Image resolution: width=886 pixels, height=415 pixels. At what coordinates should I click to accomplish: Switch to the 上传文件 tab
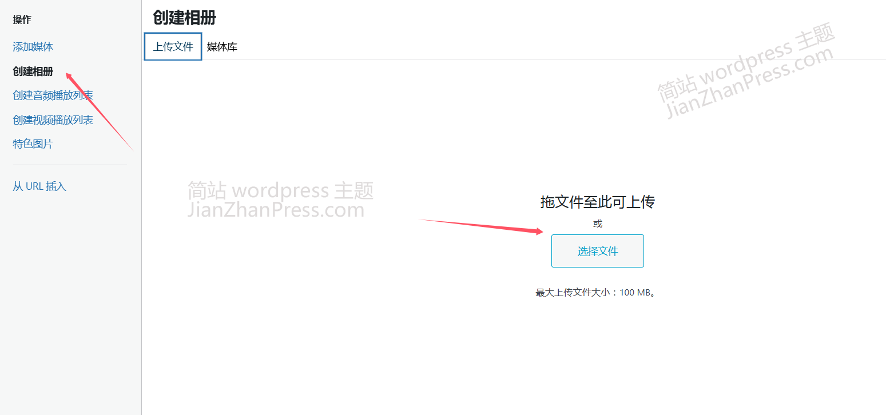[173, 47]
